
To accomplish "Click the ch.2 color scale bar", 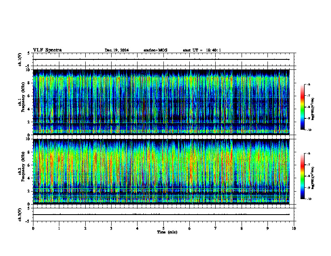I will 302,176.
